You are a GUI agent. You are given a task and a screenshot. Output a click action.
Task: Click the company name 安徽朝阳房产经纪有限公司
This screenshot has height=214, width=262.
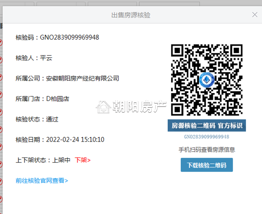click(x=82, y=78)
